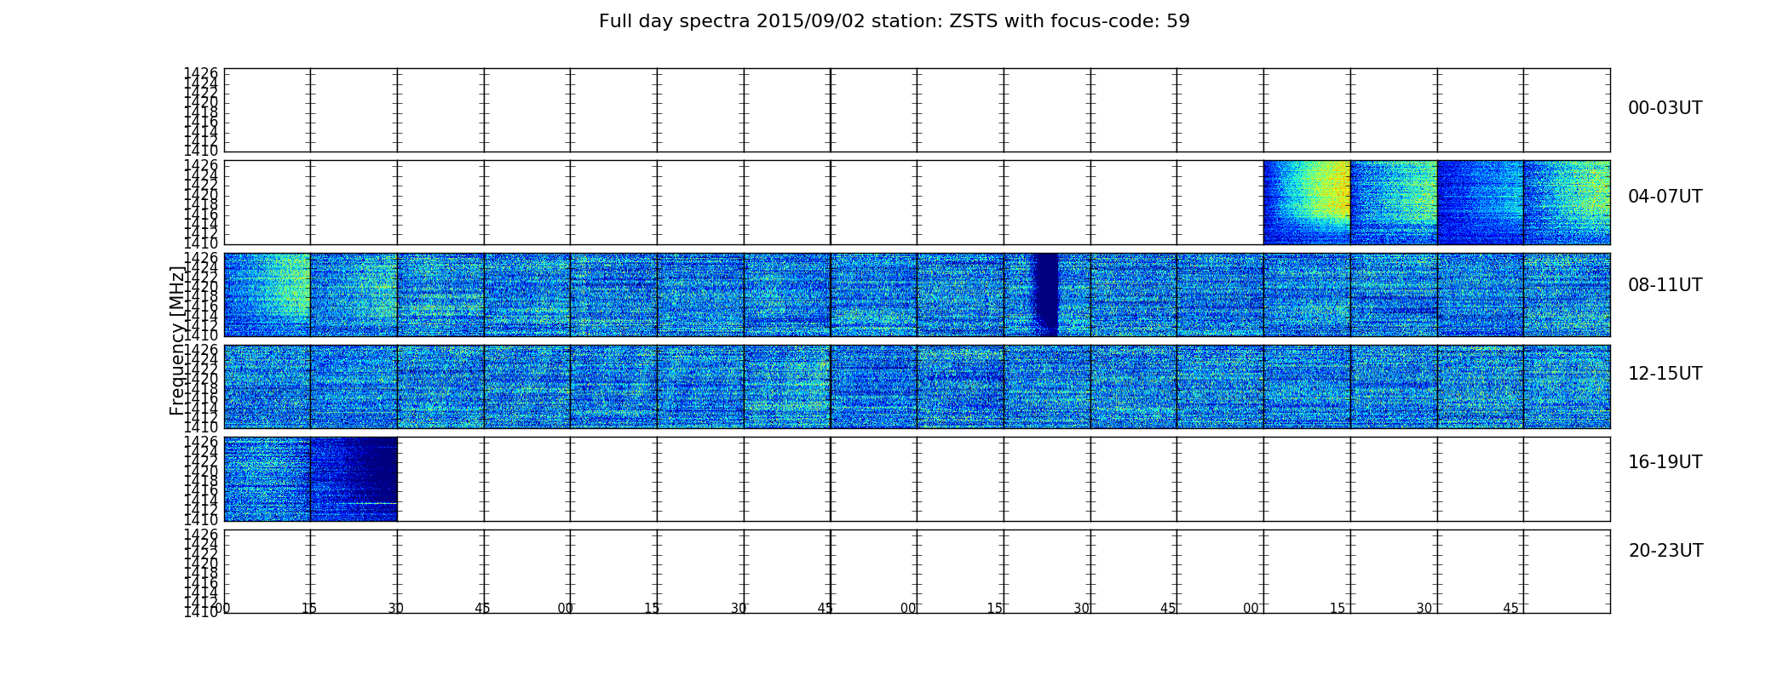
Task: Click the plot title text
Action: click(894, 21)
